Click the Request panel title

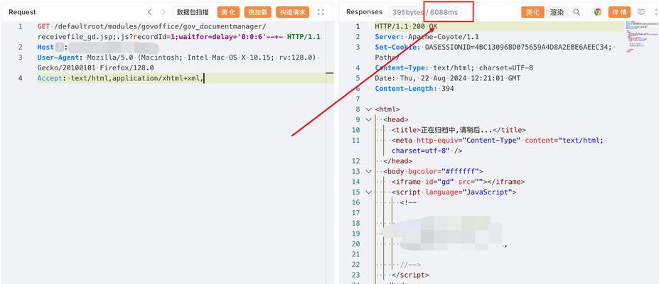(22, 12)
